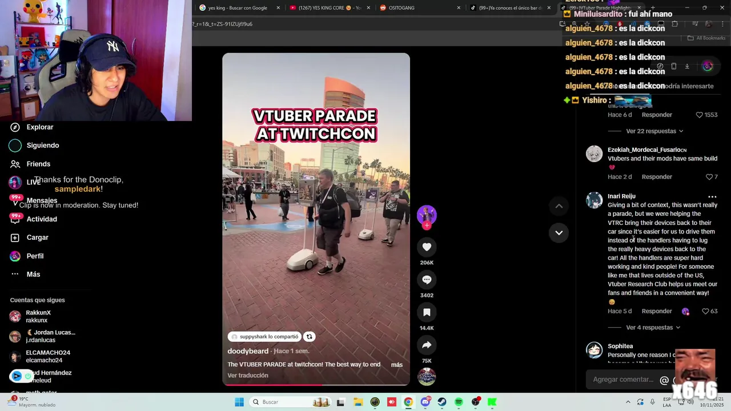Viewport: 731px width, 411px height.
Task: Click the taskbar Buscar search box
Action: pyautogui.click(x=290, y=402)
